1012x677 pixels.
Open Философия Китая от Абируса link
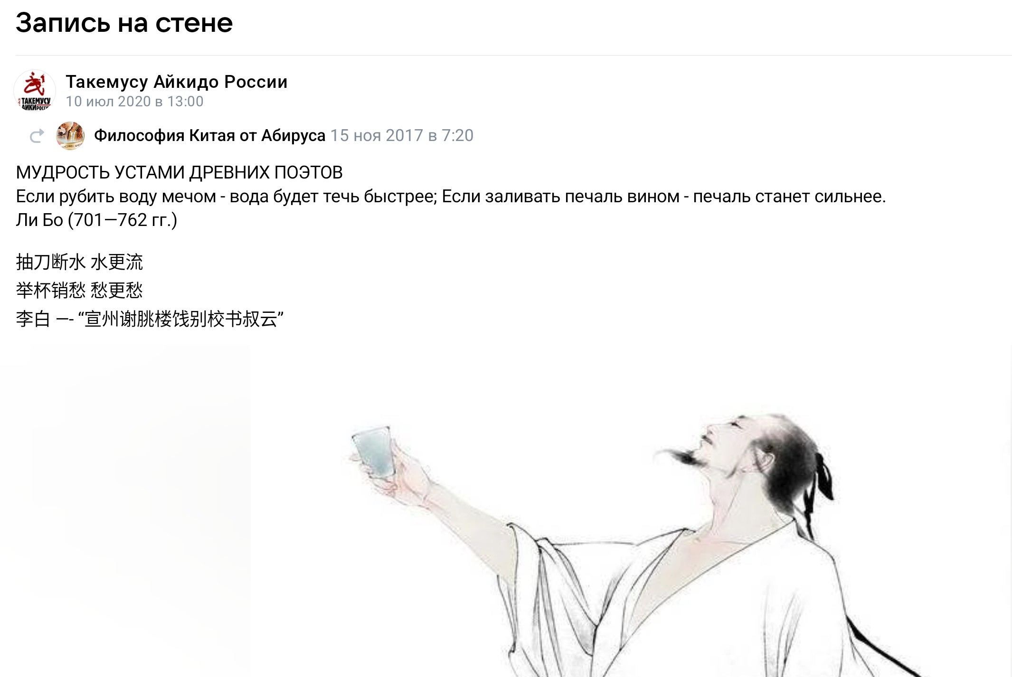click(x=209, y=136)
